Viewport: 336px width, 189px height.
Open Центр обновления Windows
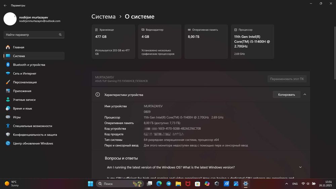point(34,143)
